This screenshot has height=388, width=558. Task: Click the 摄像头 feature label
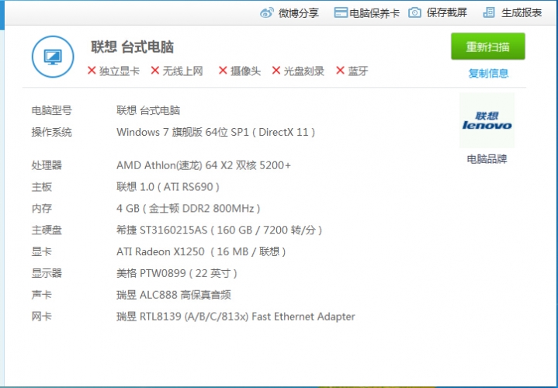[245, 71]
